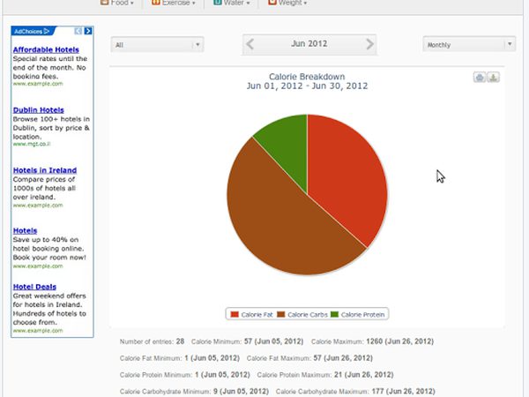Click the print chart icon
Image resolution: width=529 pixels, height=397 pixels.
[x=480, y=78]
